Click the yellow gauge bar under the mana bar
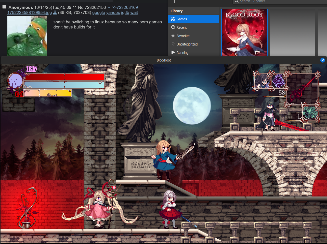Image resolution: width=327 pixels, height=244 pixels. [48, 93]
